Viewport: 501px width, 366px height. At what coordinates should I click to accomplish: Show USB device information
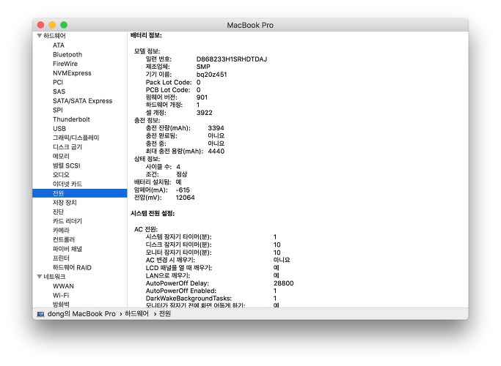pos(59,129)
